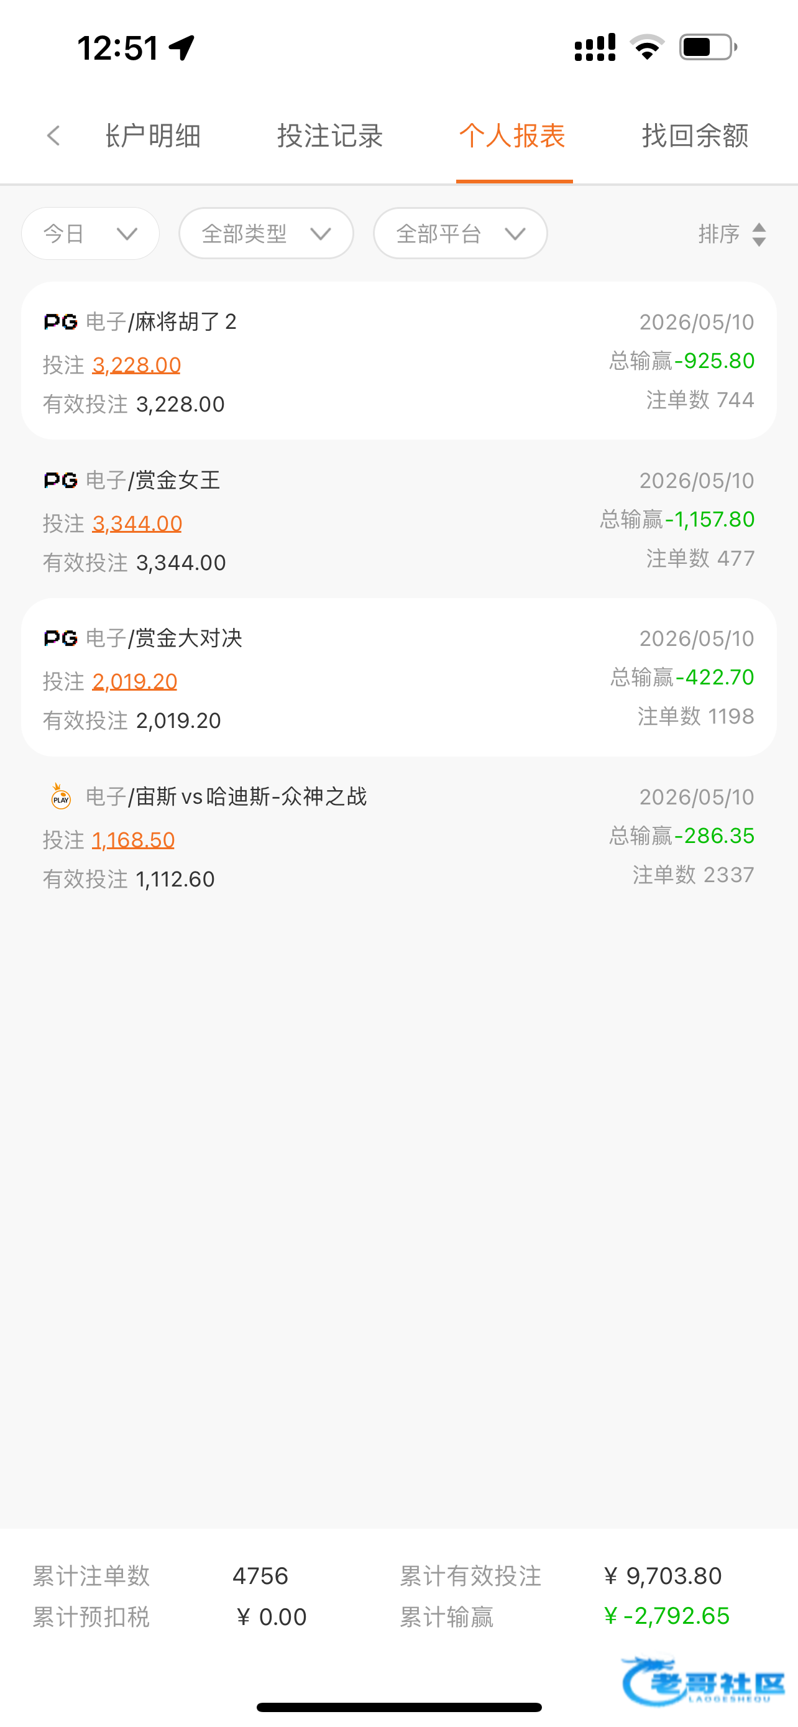Switch to the 投注记录 tab
The height and width of the screenshot is (1727, 798).
click(329, 136)
